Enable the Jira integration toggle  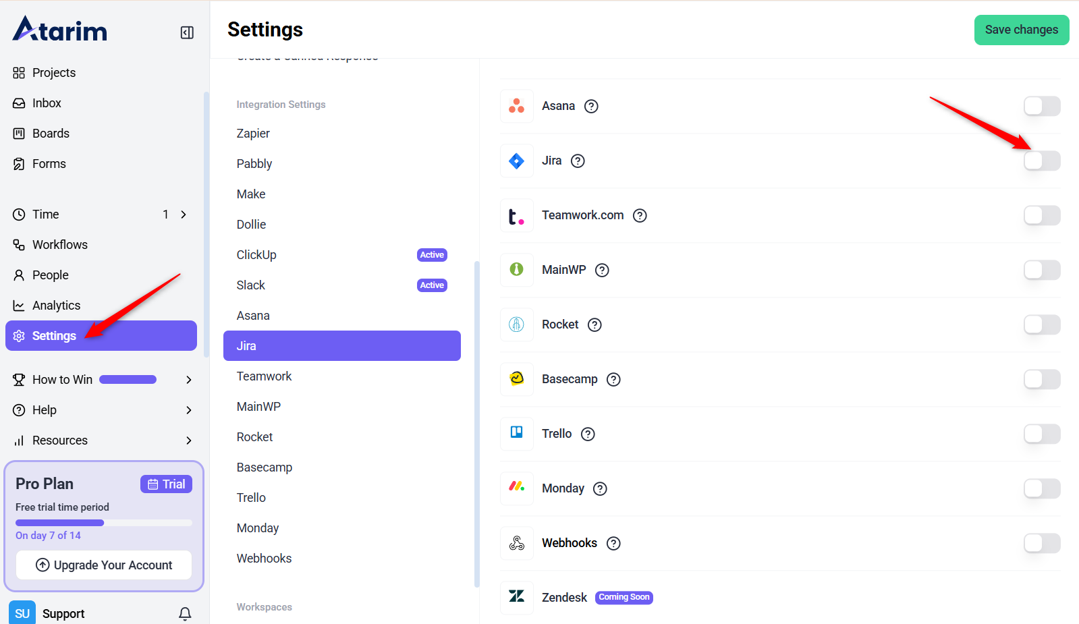coord(1041,161)
